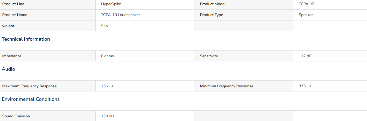Click the Environmental Conditions section heading
Screen dimensions: 367x121
[31, 99]
